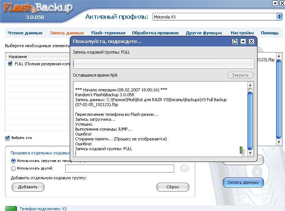
Task: Click the blue log scrollbar thumb
Action: (250, 121)
